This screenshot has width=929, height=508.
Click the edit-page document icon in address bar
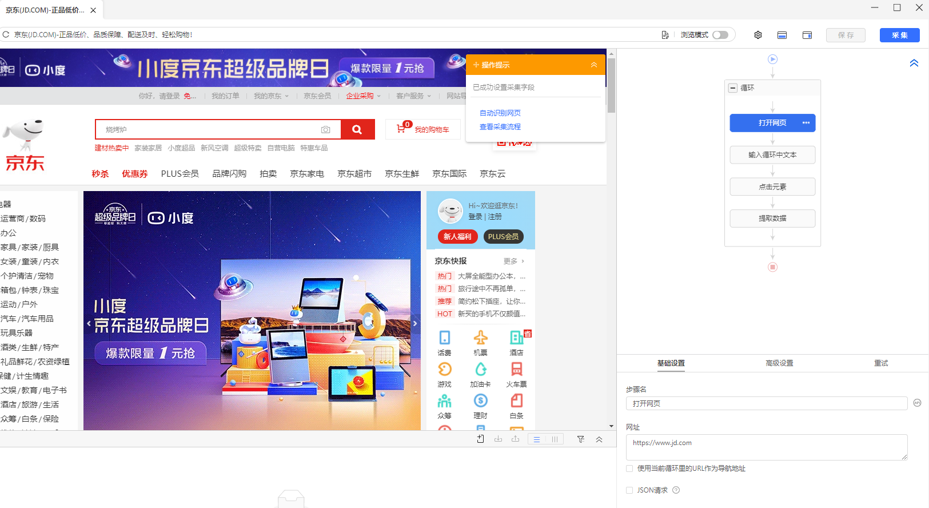(x=665, y=35)
